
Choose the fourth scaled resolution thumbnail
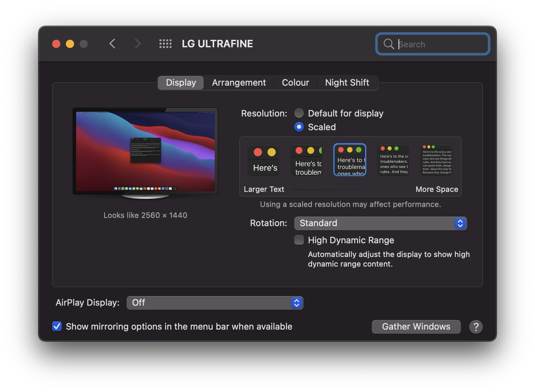tap(393, 160)
